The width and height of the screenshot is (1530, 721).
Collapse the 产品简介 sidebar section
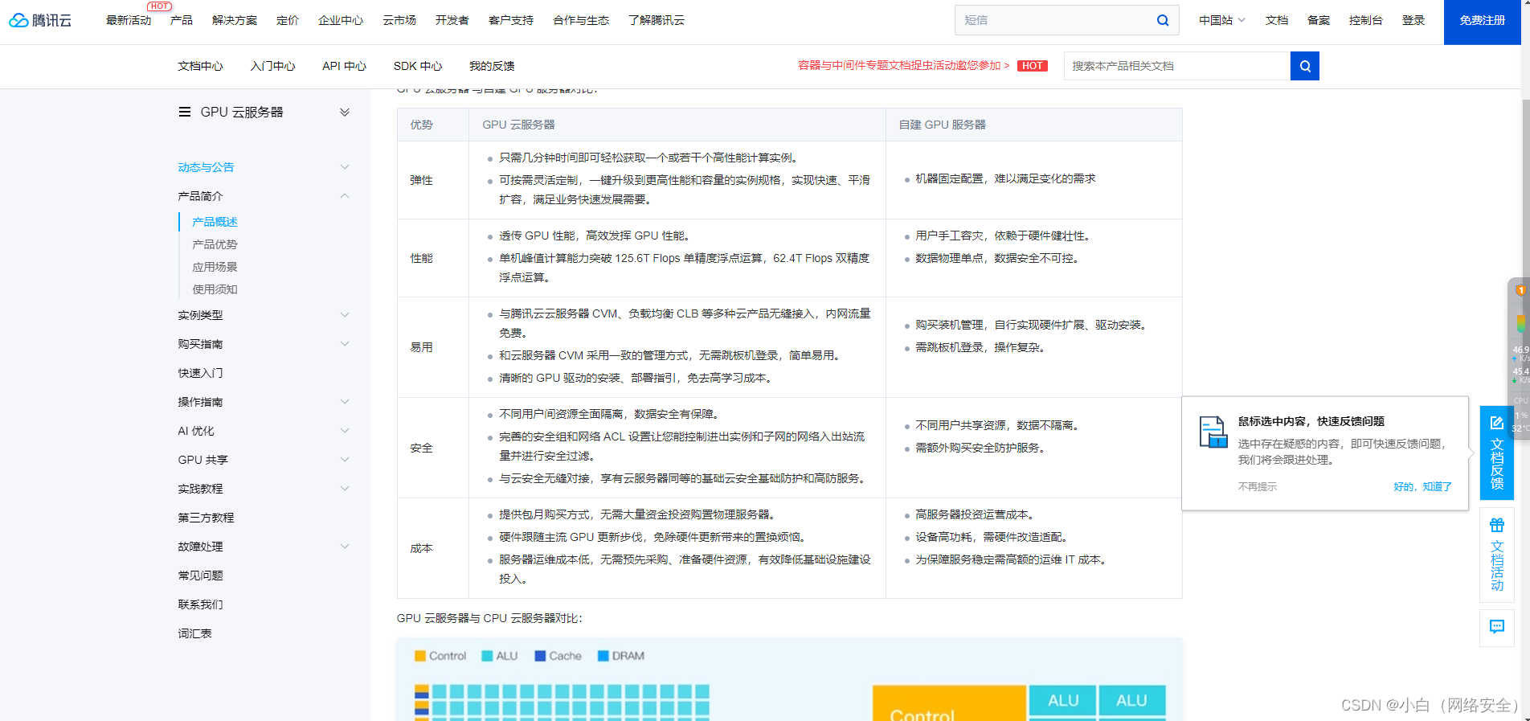click(345, 196)
